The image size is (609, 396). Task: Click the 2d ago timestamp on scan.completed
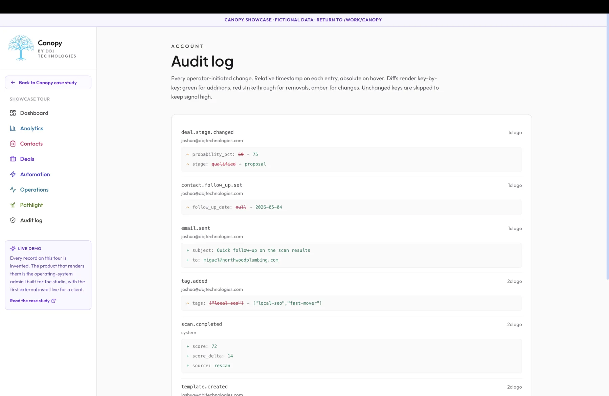tap(515, 324)
